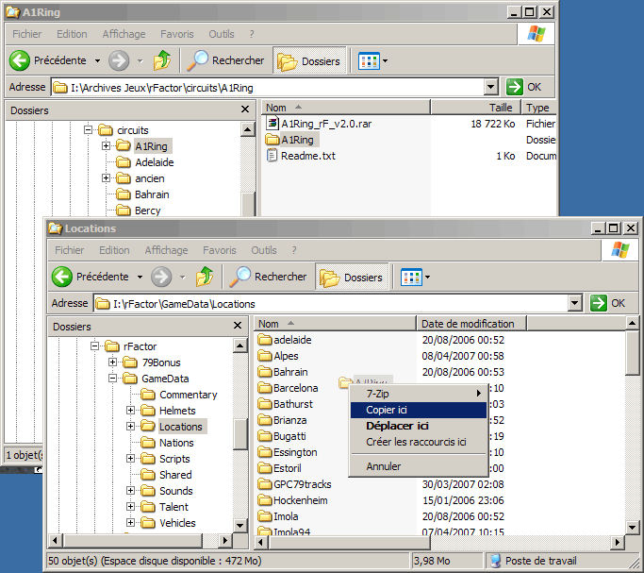This screenshot has height=573, width=644.
Task: Select Imola folder in Locations list
Action: click(x=278, y=516)
